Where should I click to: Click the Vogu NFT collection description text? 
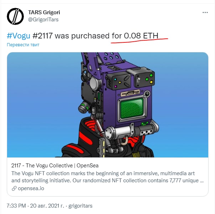click(107, 177)
